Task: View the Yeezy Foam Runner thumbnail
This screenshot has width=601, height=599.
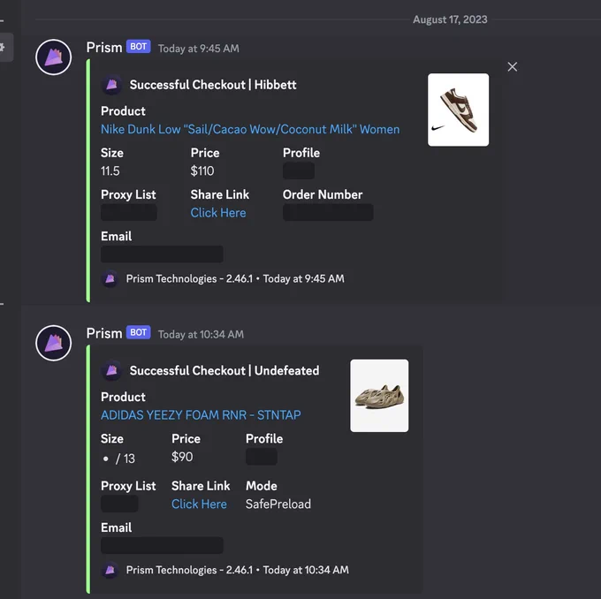Action: (x=379, y=396)
